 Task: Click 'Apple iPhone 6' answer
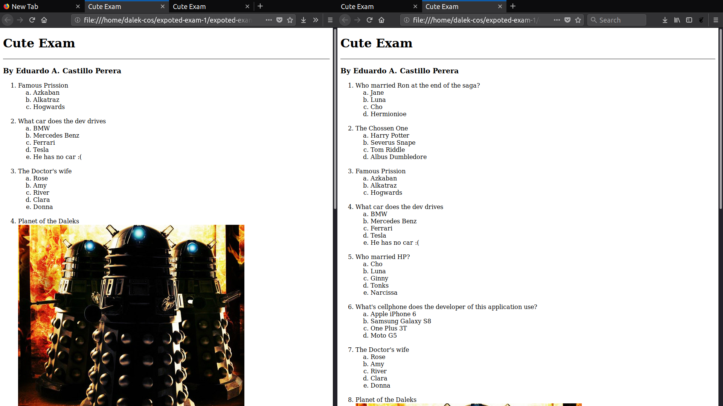click(393, 314)
